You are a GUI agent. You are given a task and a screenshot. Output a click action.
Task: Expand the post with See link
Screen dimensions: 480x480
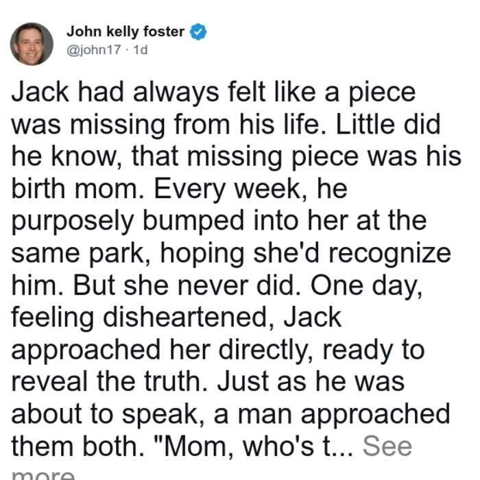[x=387, y=446]
